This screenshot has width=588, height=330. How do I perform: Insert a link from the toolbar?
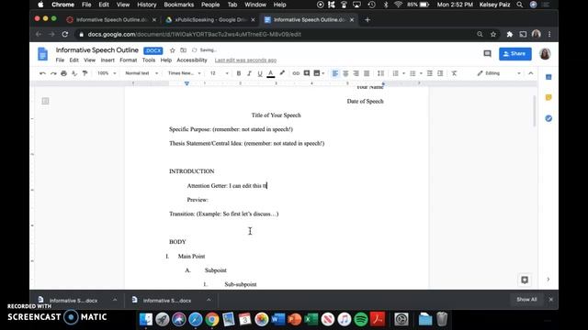click(296, 73)
